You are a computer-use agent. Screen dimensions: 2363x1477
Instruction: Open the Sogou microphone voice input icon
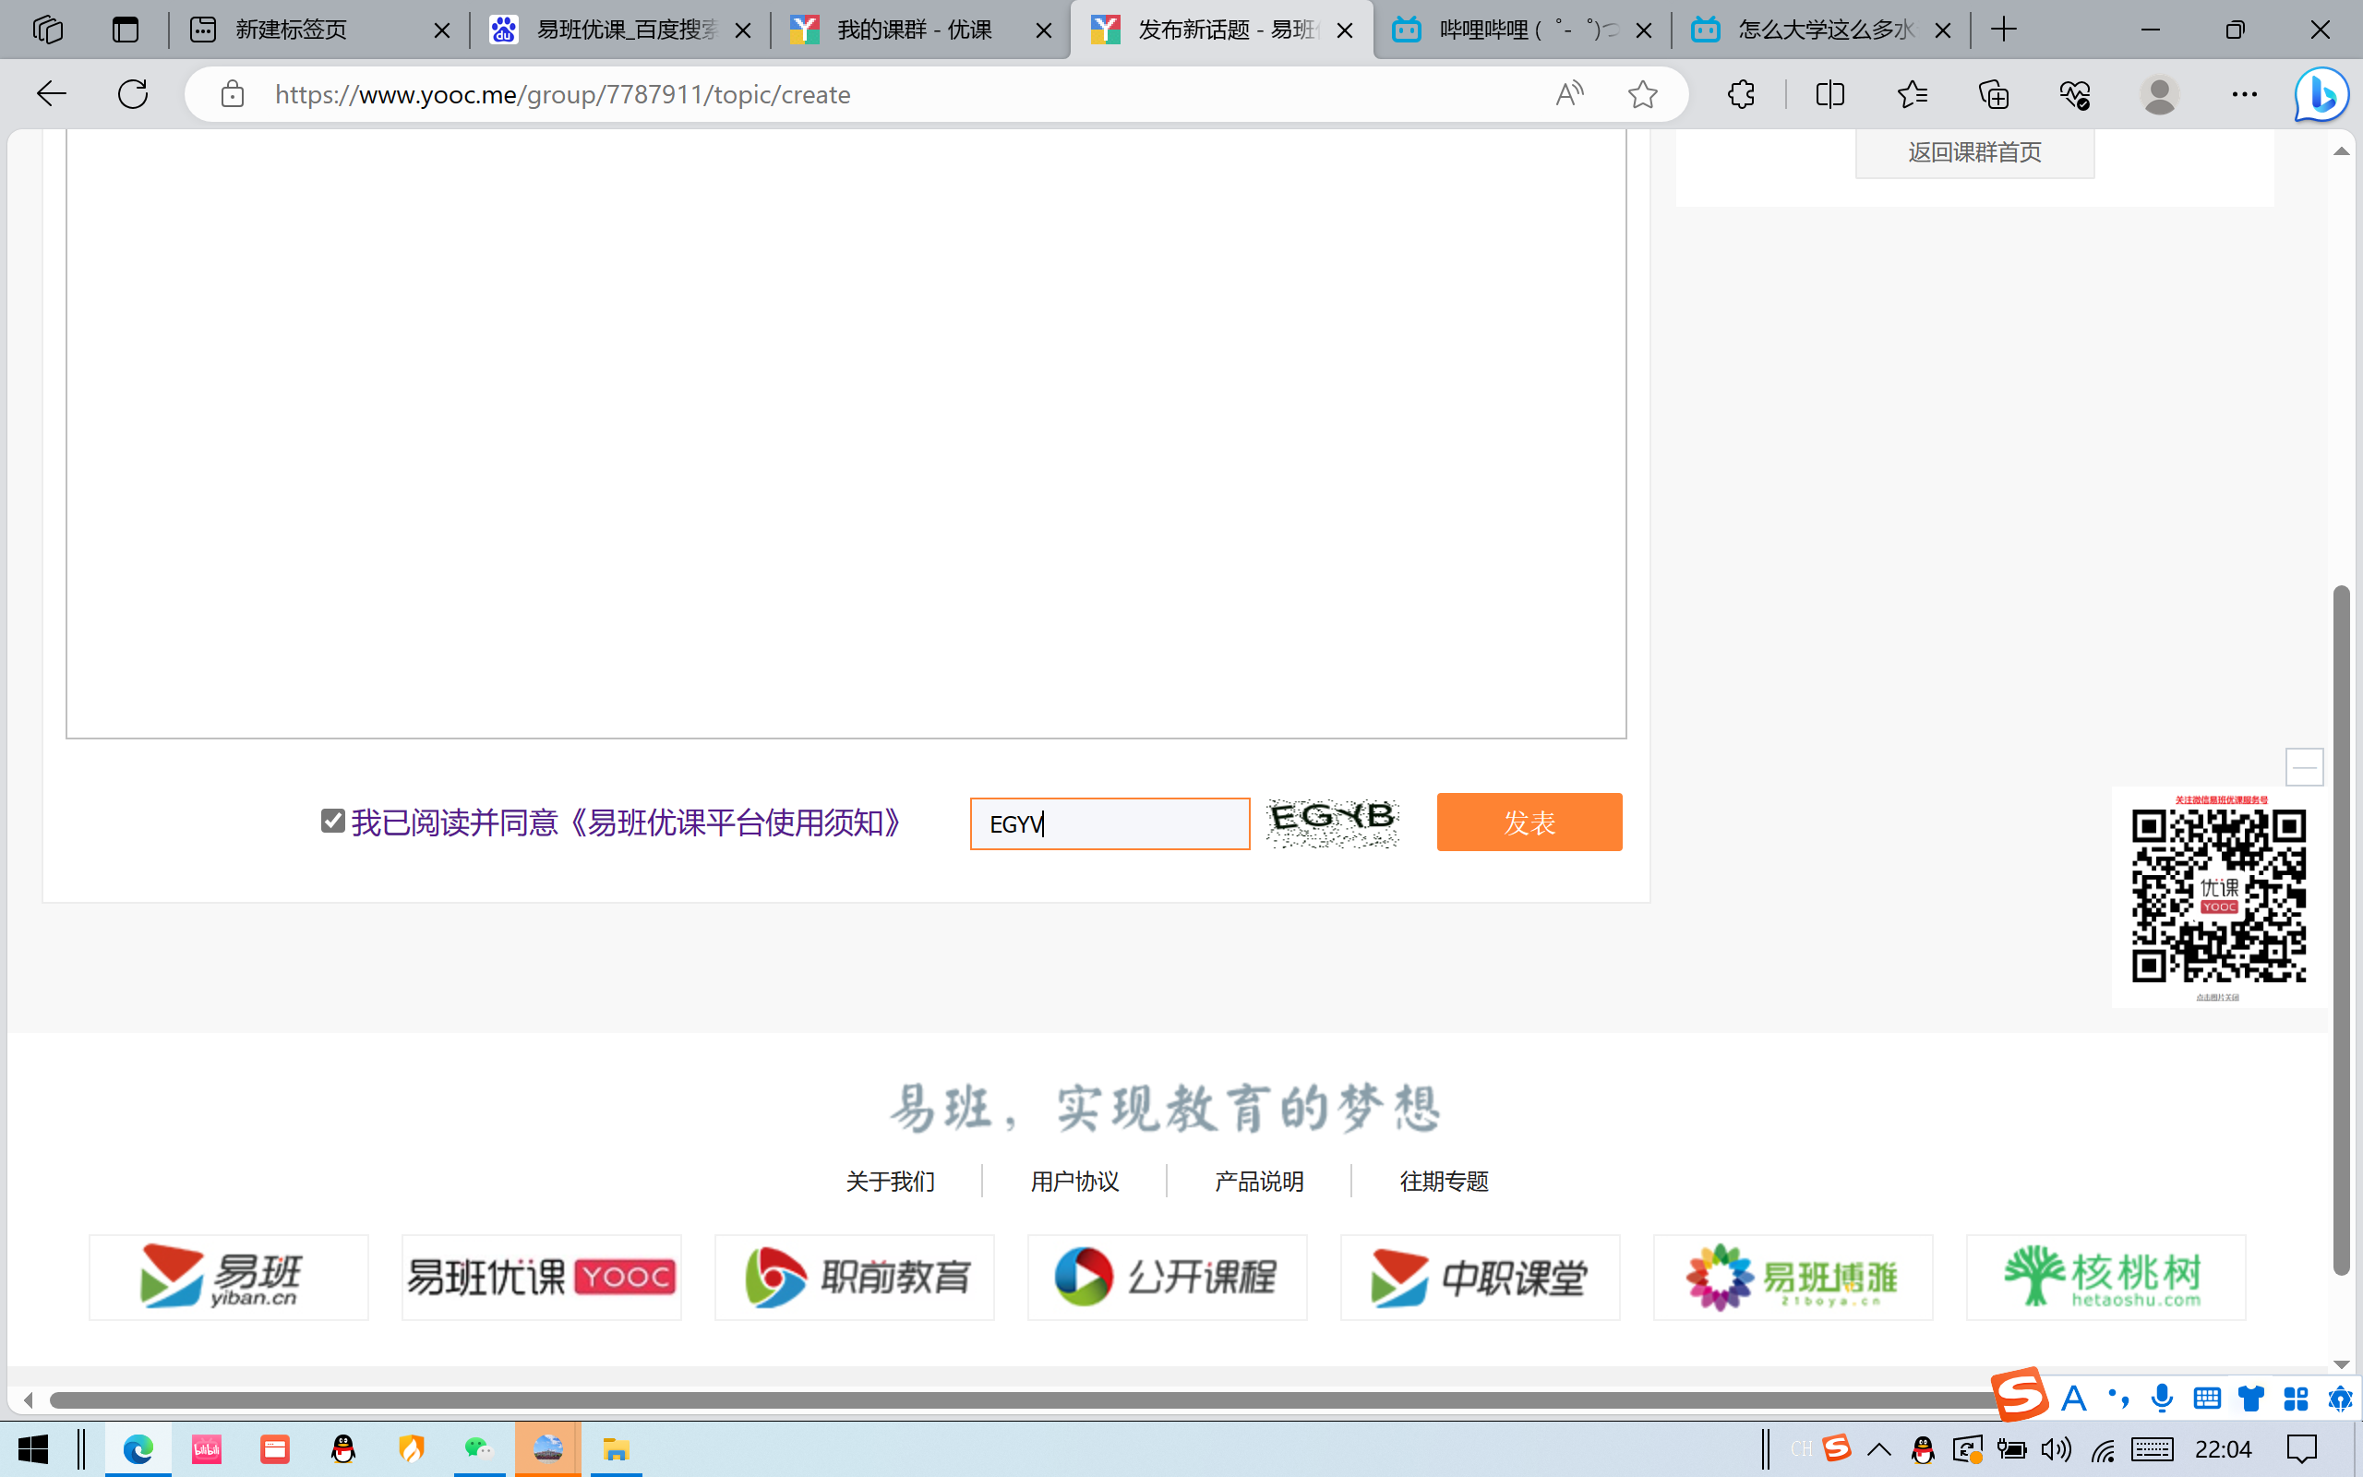click(2162, 1398)
